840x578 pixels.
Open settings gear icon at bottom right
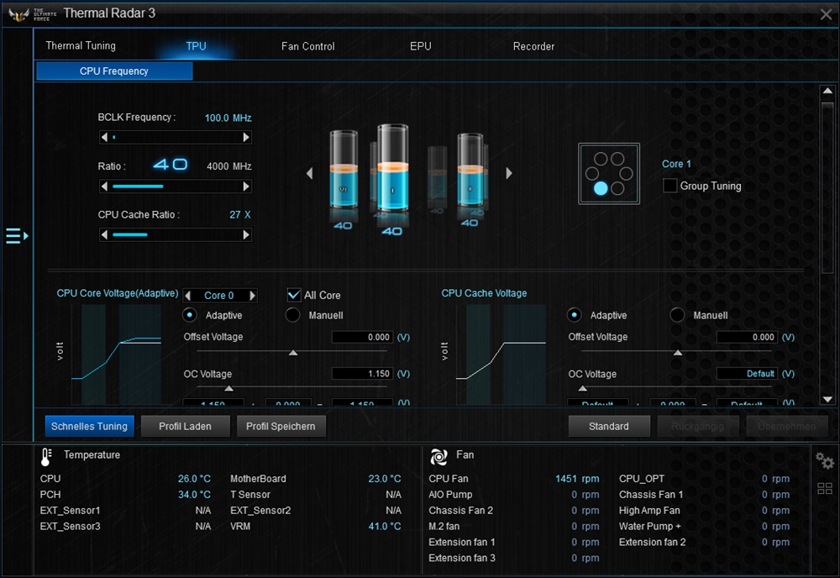coord(825,460)
